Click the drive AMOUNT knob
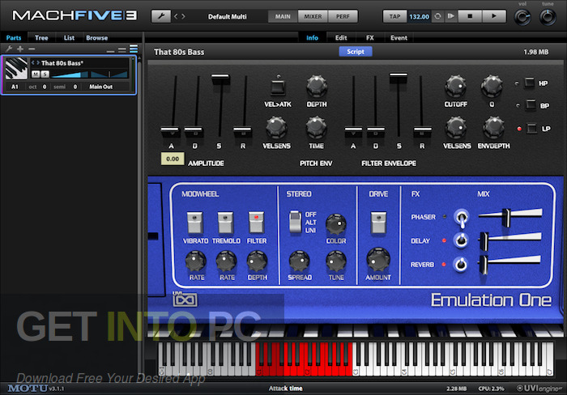Image resolution: width=567 pixels, height=395 pixels. [378, 260]
